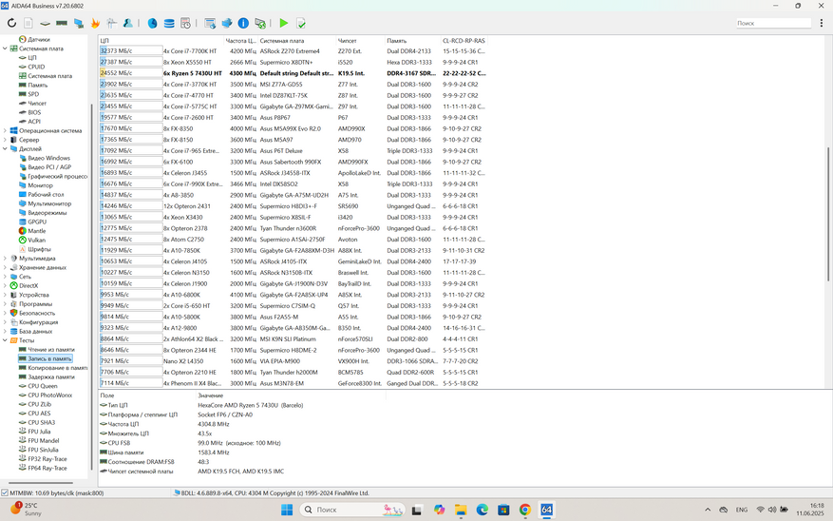The image size is (833, 521).
Task: Expand the Мультимедиа tree node
Action: tap(6, 259)
